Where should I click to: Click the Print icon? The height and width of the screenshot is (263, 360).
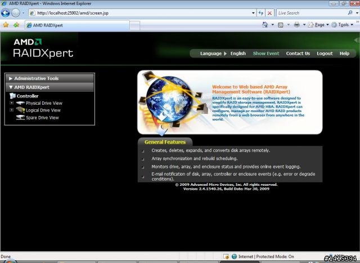297,25
